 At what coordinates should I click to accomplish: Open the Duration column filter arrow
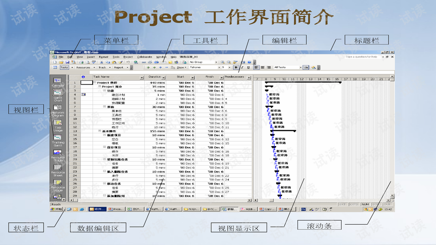(163, 78)
